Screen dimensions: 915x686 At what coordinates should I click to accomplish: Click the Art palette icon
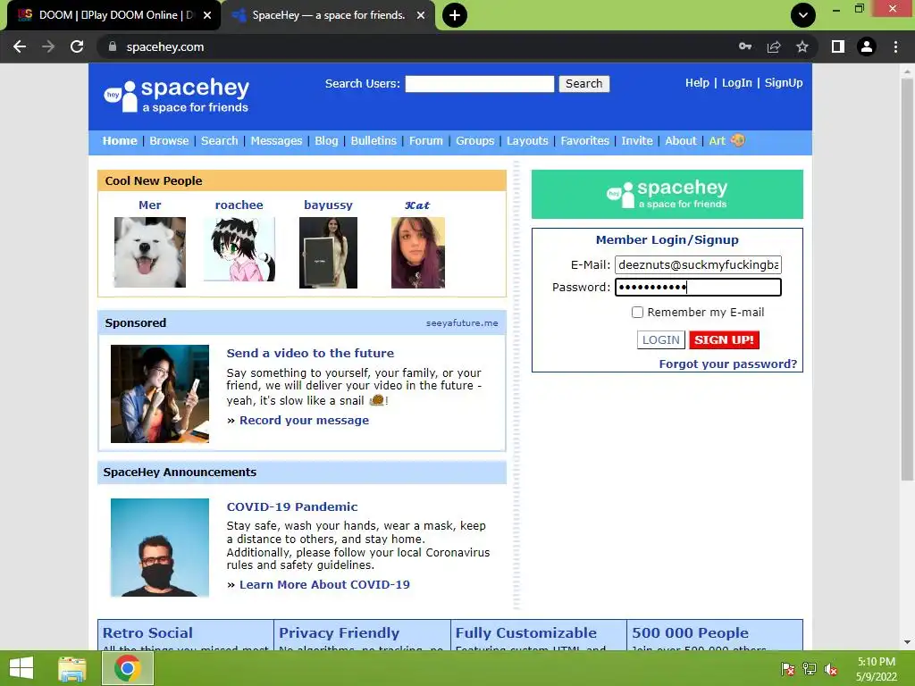pyautogui.click(x=737, y=140)
